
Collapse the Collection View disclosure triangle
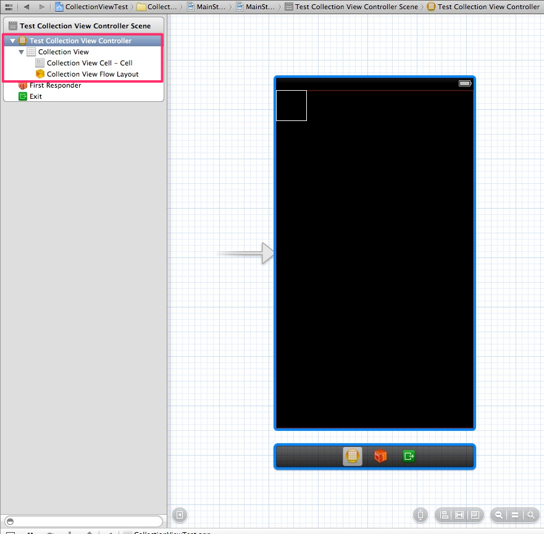[21, 52]
